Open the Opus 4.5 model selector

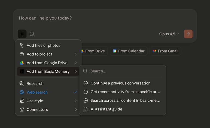(169, 34)
